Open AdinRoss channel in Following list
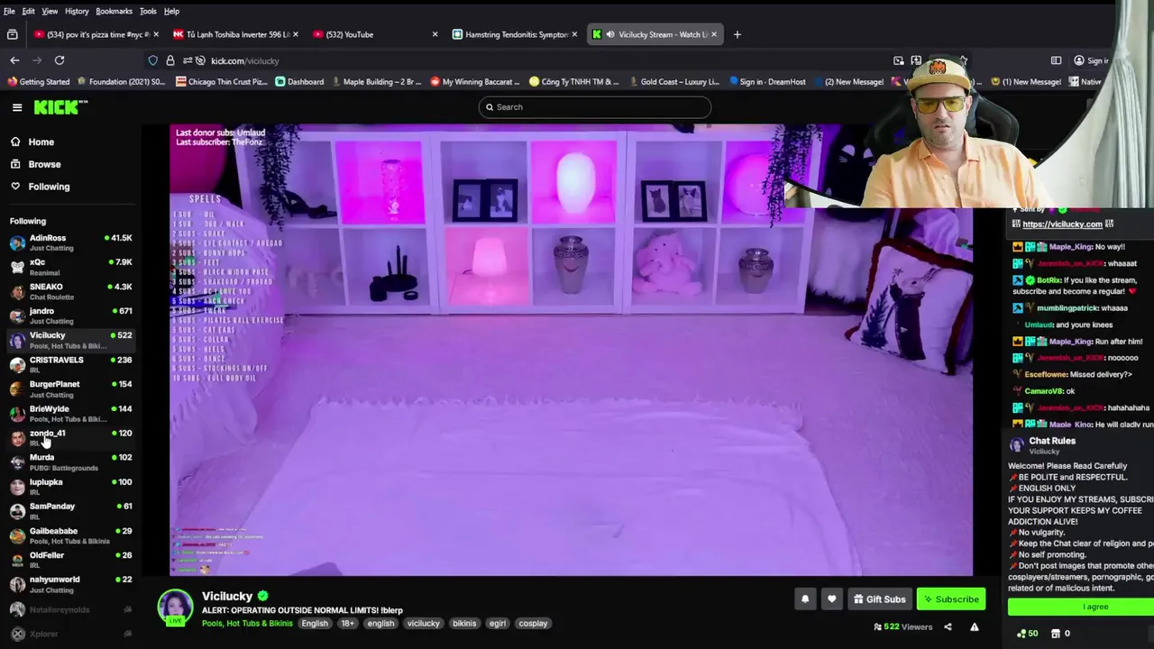Viewport: 1154px width, 649px height. 71,242
